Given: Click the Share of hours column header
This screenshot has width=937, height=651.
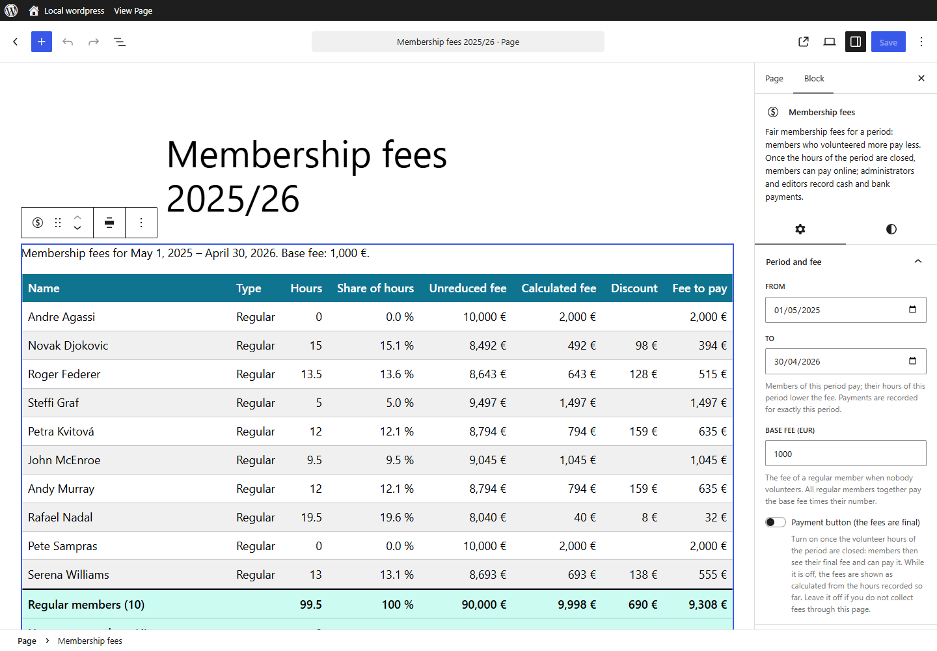Looking at the screenshot, I should (375, 288).
